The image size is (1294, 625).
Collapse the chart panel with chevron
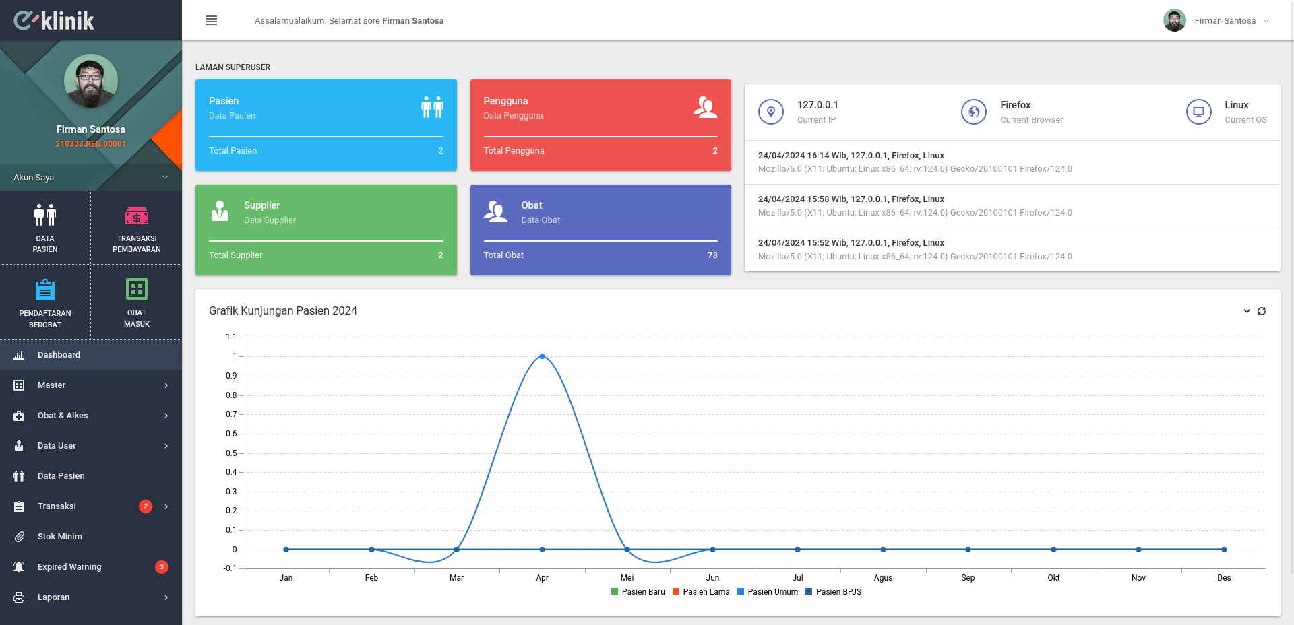(1247, 311)
